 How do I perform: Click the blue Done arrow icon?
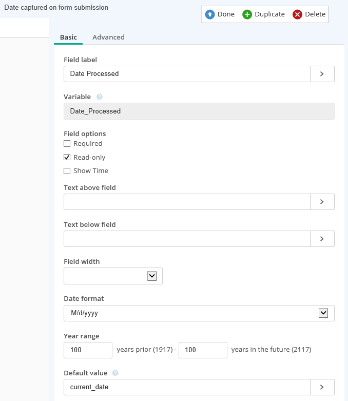[210, 14]
